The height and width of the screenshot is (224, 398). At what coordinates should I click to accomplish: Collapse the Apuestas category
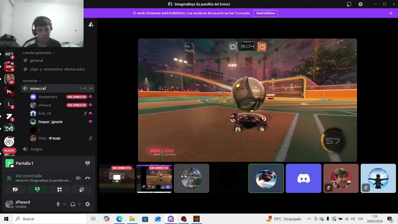coord(32,81)
